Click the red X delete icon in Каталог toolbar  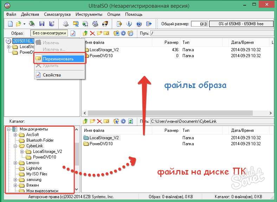[x=99, y=121]
